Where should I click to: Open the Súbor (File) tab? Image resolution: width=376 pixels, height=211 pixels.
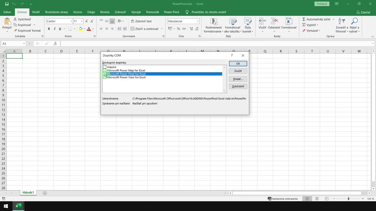[7, 12]
